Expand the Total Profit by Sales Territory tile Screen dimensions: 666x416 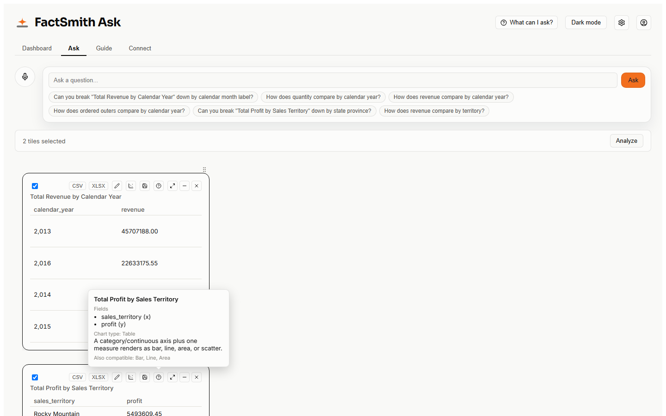click(x=173, y=377)
